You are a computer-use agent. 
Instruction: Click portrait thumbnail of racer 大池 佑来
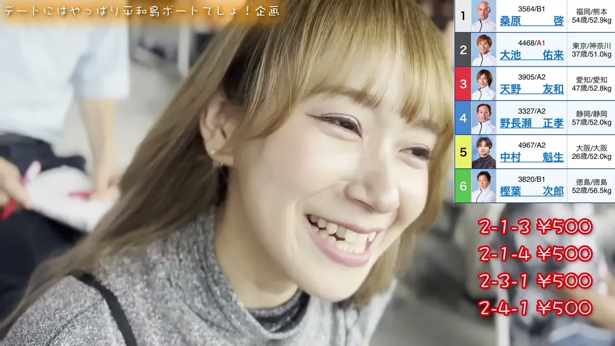pos(483,49)
